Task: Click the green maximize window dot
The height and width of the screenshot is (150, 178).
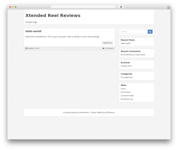Action: click(16, 7)
